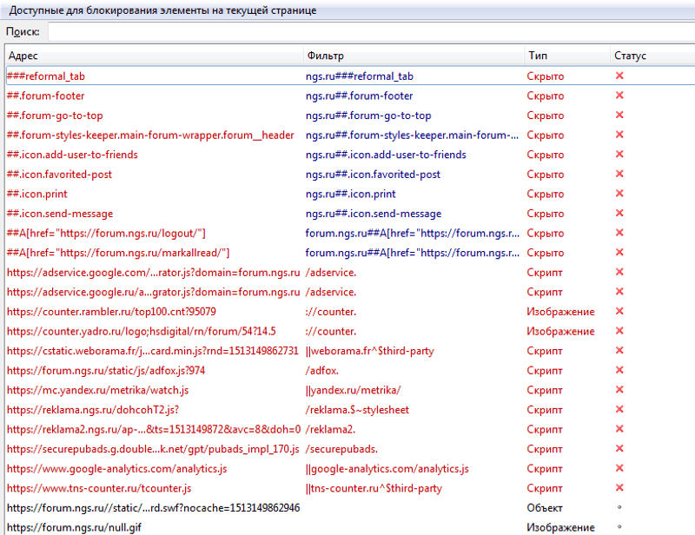This screenshot has height=535, width=695.
Task: Click red X status for tns-counter.ru row
Action: pos(619,488)
